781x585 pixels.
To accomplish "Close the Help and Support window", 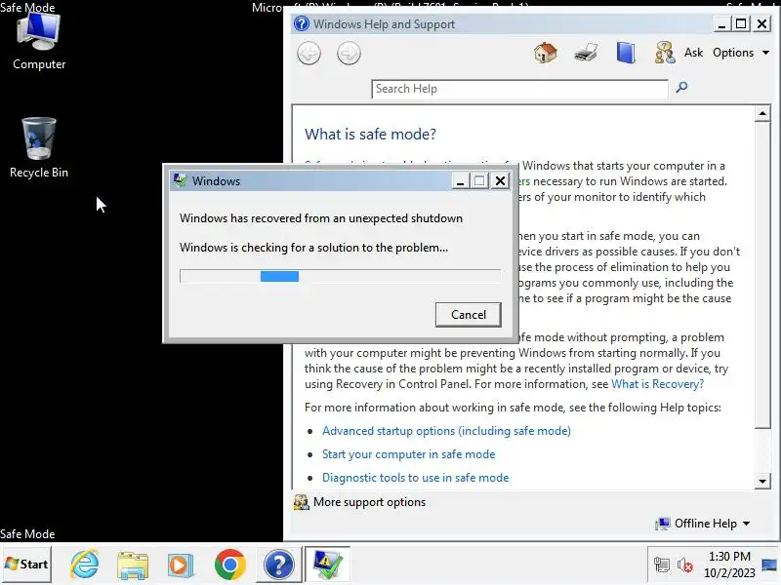I will 761,23.
